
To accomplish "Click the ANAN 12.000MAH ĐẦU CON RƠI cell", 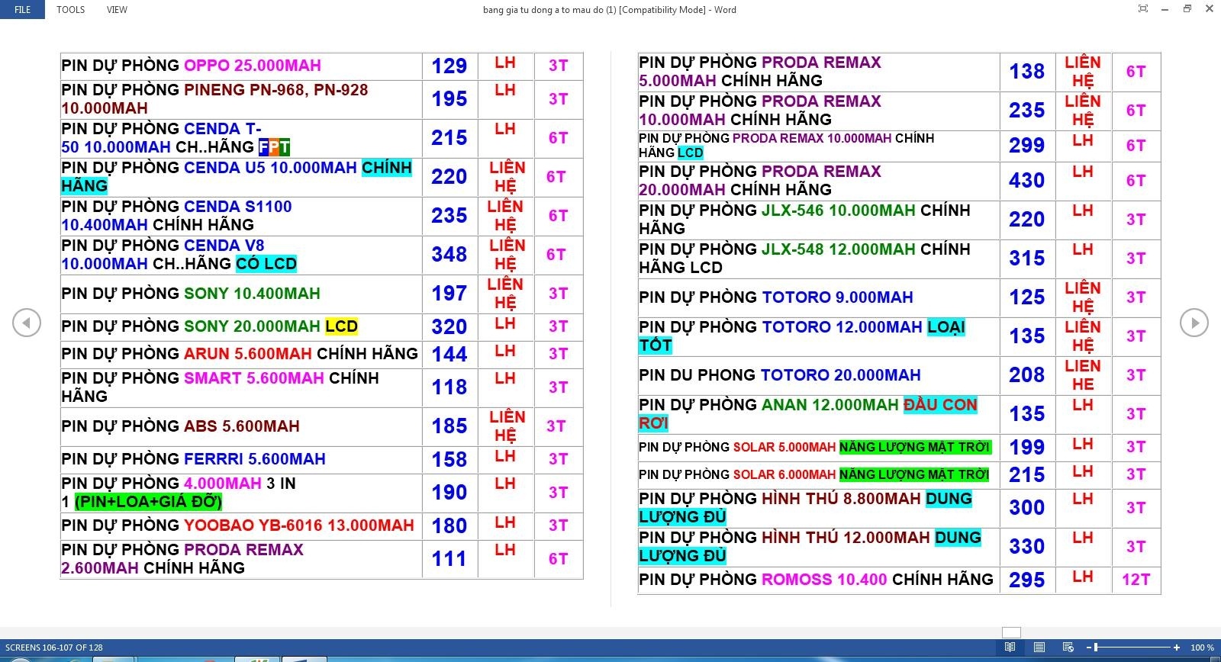I will tap(819, 414).
